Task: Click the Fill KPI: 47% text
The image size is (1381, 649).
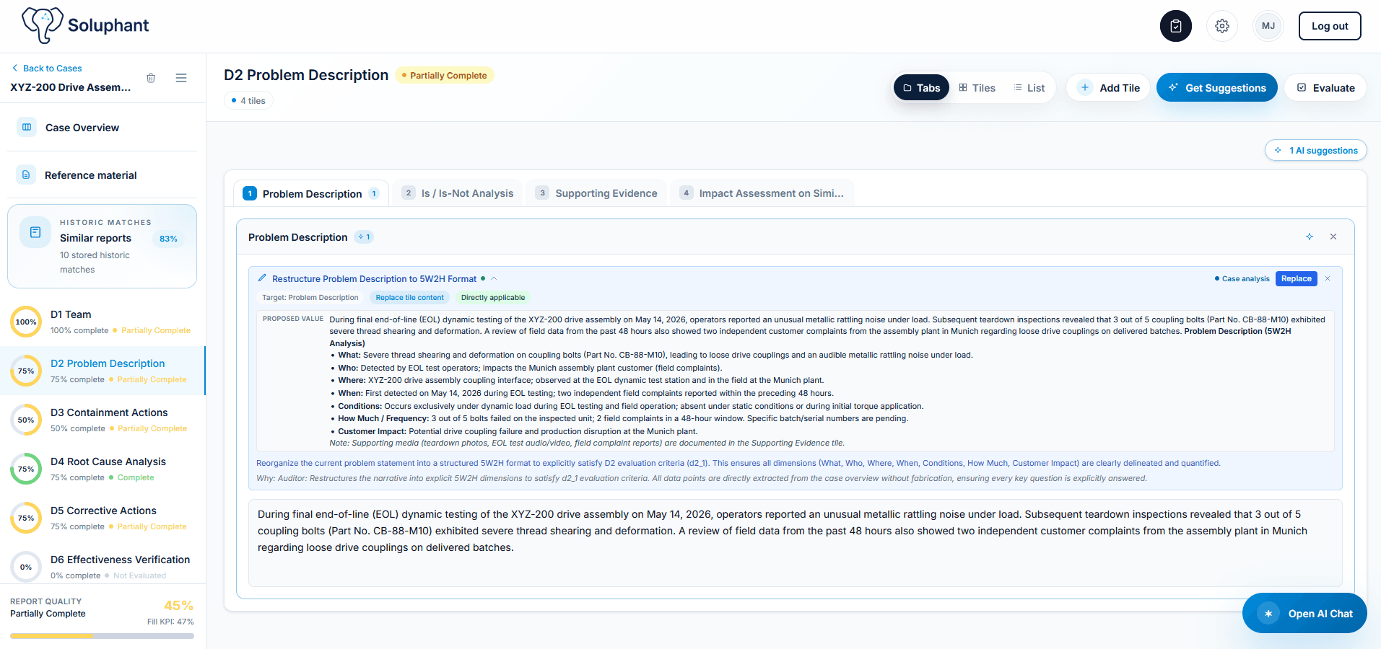Action: pos(170,622)
